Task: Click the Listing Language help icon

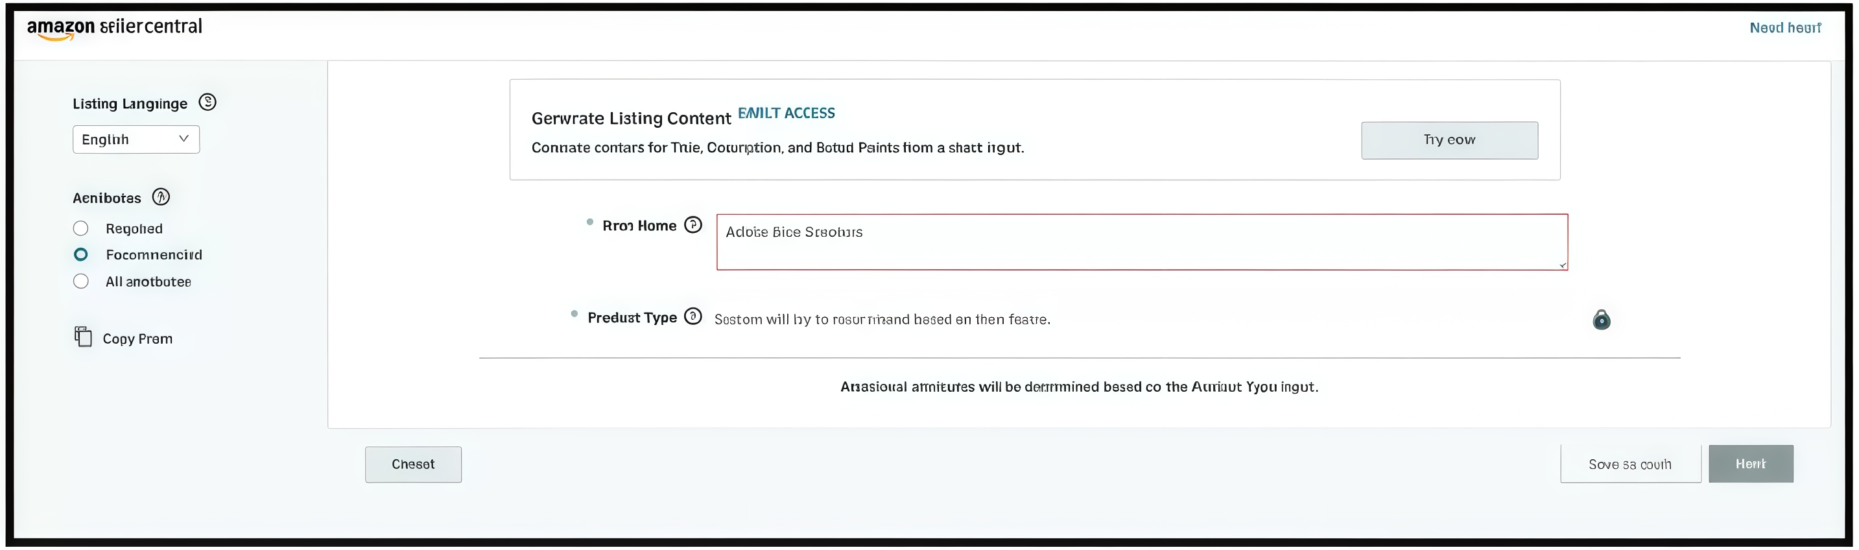Action: coord(207,102)
